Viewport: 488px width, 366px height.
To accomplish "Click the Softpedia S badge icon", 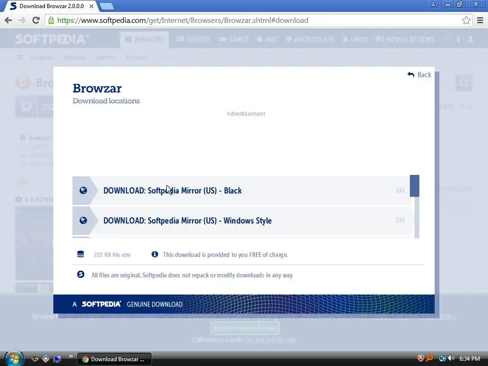I will (x=81, y=274).
